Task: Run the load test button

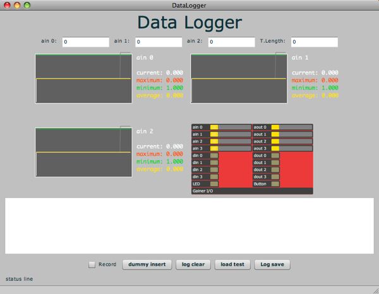Action: tap(232, 264)
